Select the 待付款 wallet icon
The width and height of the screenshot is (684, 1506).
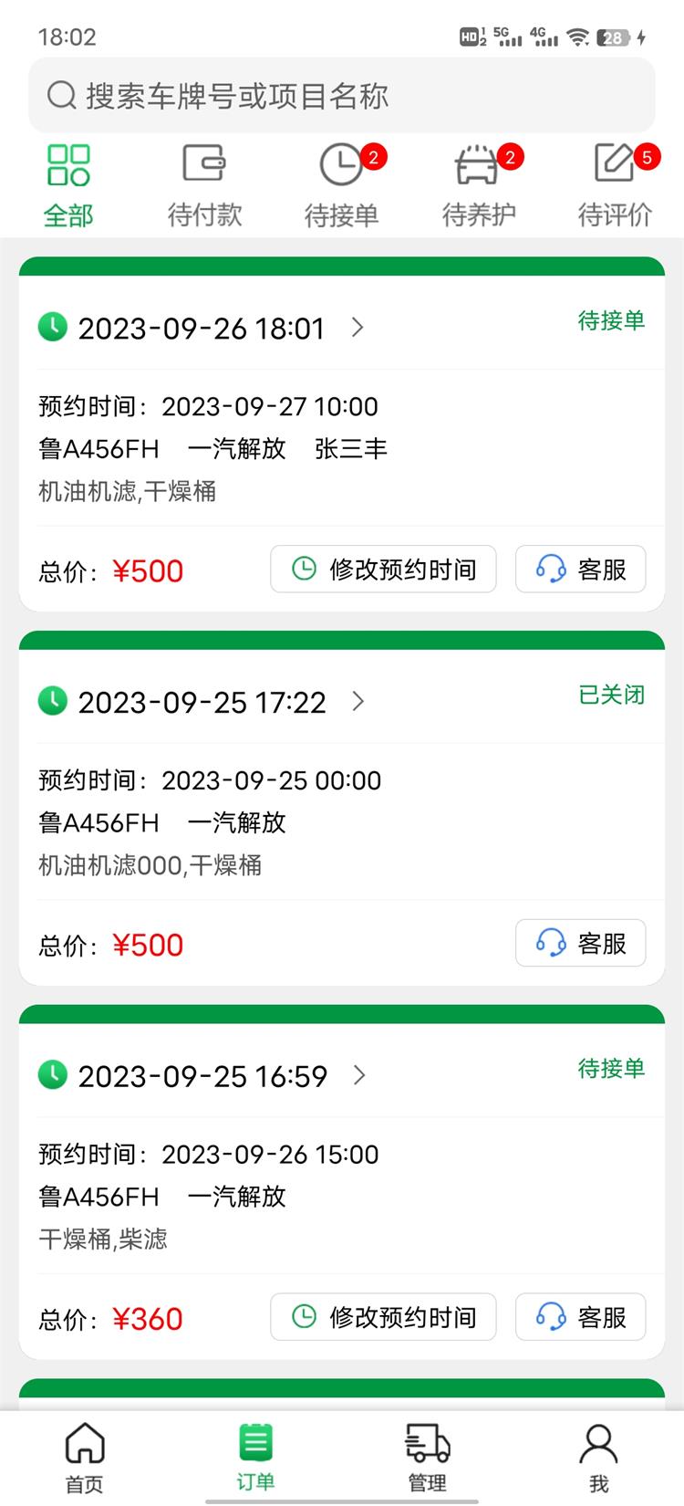point(204,165)
